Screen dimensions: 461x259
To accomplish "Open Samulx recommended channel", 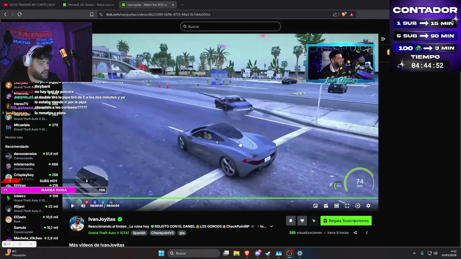I will 31,230.
